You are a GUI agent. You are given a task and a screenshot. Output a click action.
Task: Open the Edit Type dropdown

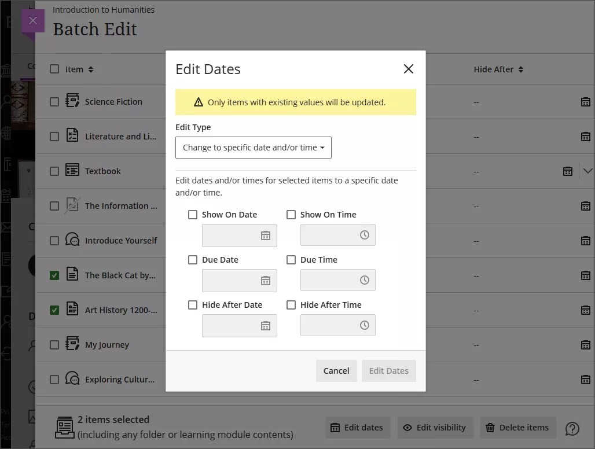[254, 148]
